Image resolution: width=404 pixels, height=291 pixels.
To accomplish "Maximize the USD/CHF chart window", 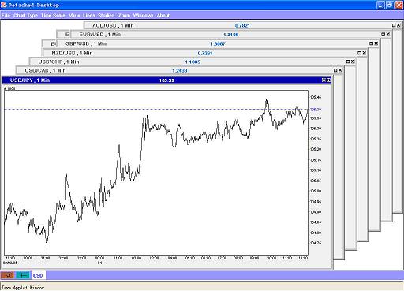I will [348, 62].
